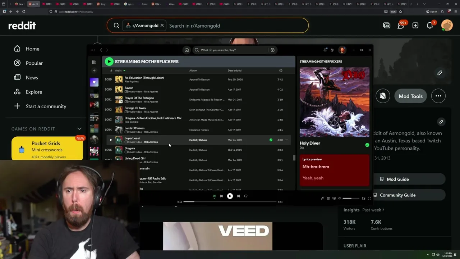The image size is (460, 259).
Task: Sort playlist by duration clock icon
Action: tap(281, 71)
